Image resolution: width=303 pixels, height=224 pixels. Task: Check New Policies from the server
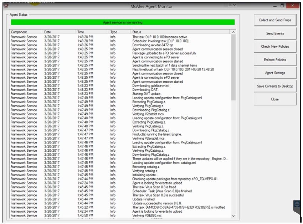275,47
